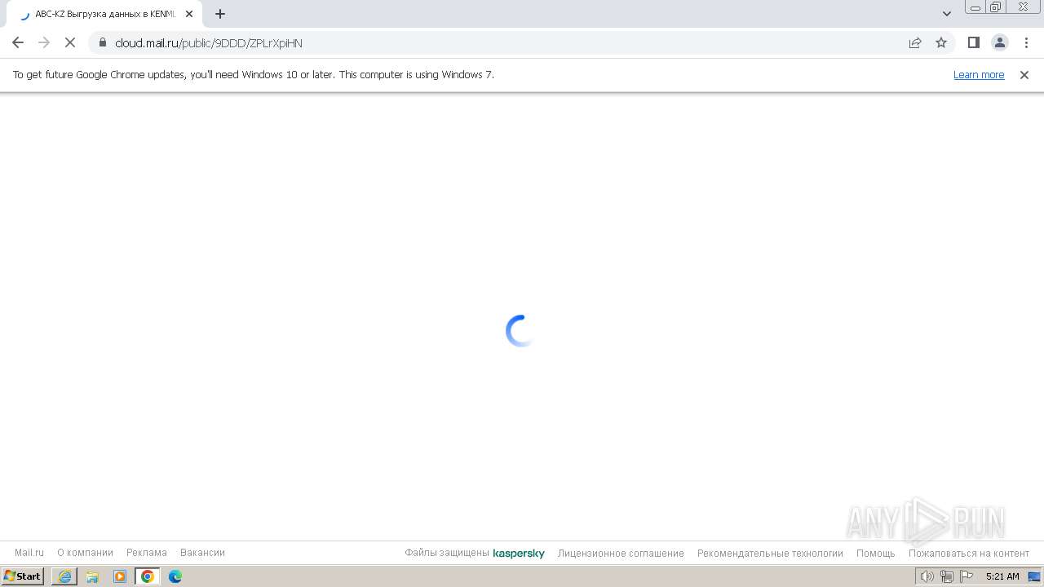Open the media player taskbar icon
1044x587 pixels.
120,576
